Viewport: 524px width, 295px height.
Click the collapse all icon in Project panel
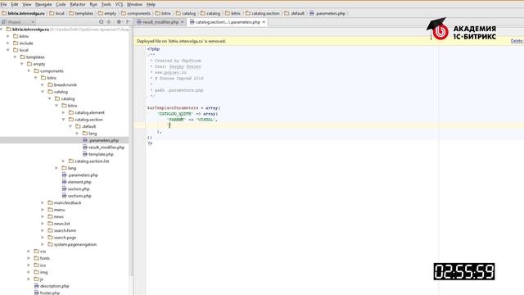109,22
